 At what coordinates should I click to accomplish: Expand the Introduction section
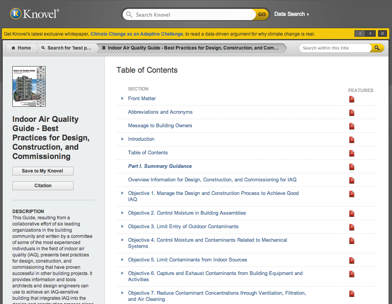pos(122,139)
